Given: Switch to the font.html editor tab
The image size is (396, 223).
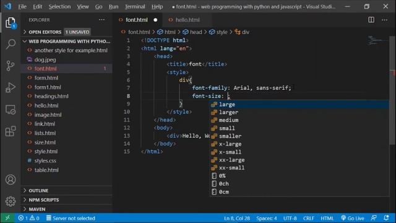Looking at the screenshot, I should [x=137, y=20].
